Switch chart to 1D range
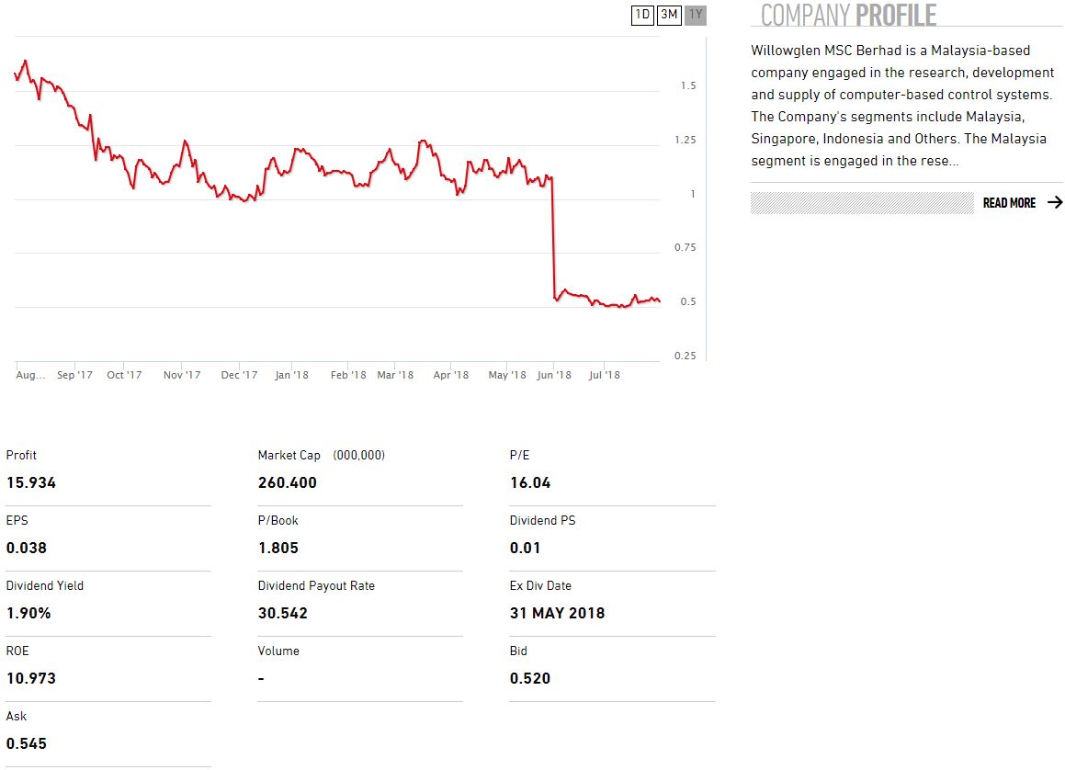1065x770 pixels. (x=642, y=15)
